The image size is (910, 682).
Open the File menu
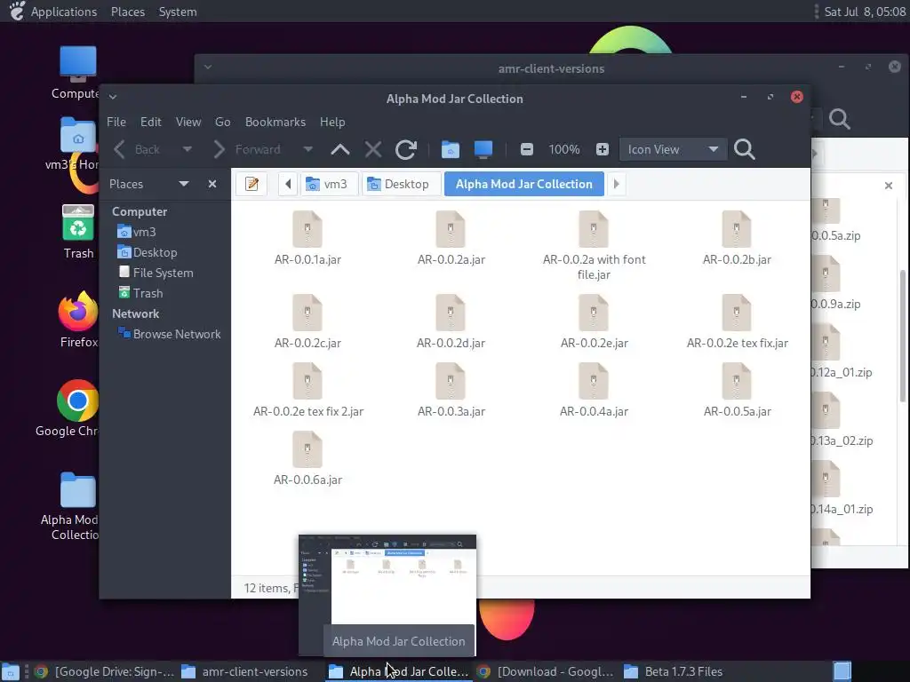tap(116, 122)
